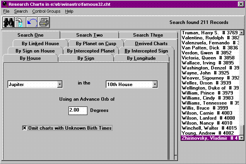Screen dimensions: 246x164
Task: Switch to the By Sign tab
Action: pos(85,58)
